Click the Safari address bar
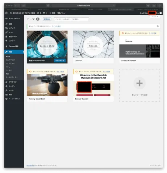Image resolution: width=167 pixels, height=173 pixels. [83, 5]
